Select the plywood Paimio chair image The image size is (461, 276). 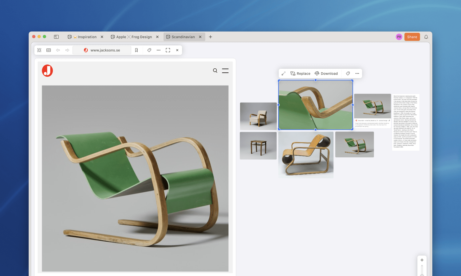click(306, 155)
